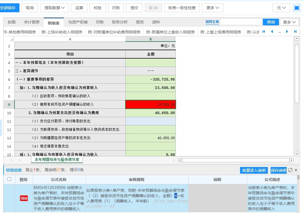Select the red highlighted cell B9
Screen dimensions: 304x213
(x=151, y=104)
